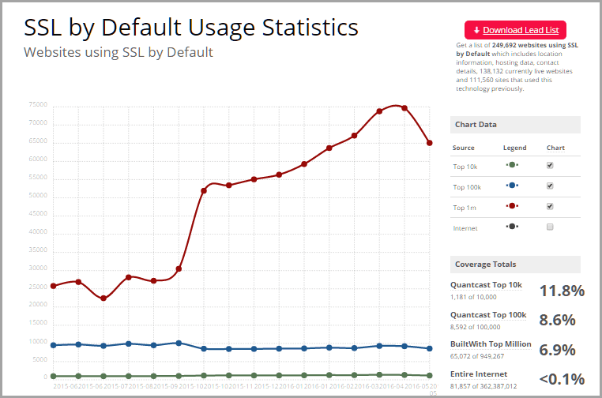Click the Quantcast Top 10k coverage link
Screen dimensions: 602x398
pyautogui.click(x=486, y=285)
